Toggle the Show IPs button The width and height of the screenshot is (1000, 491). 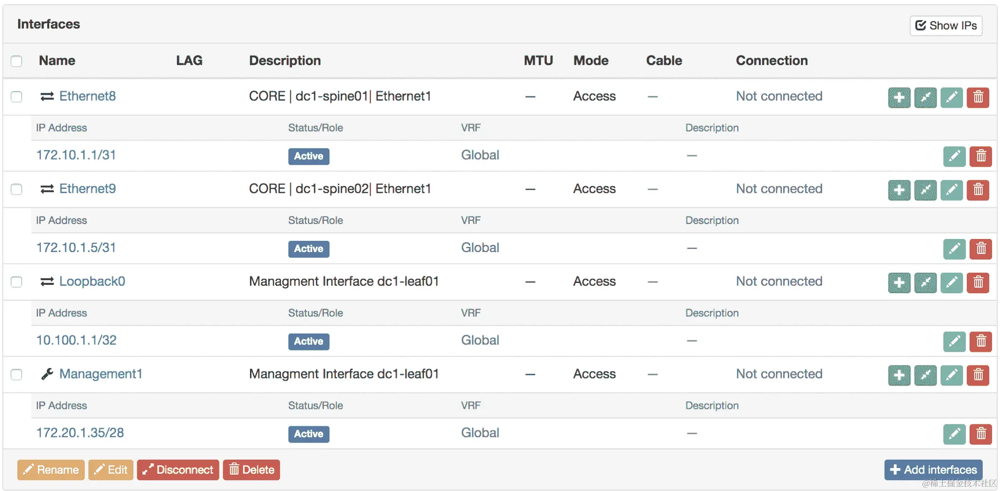[946, 25]
